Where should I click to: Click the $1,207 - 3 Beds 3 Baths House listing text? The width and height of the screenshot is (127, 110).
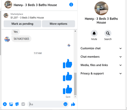tap(27, 18)
